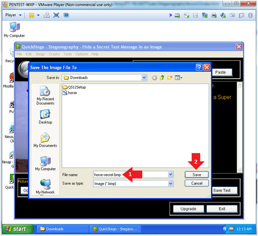The width and height of the screenshot is (258, 236).
Task: Click Cancel in the save dialog
Action: pyautogui.click(x=197, y=183)
